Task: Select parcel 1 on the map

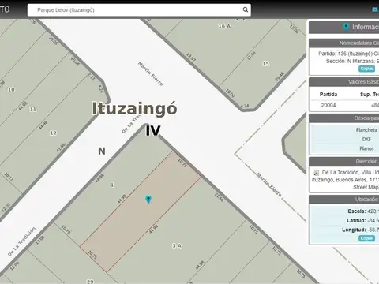Action: tap(112, 185)
